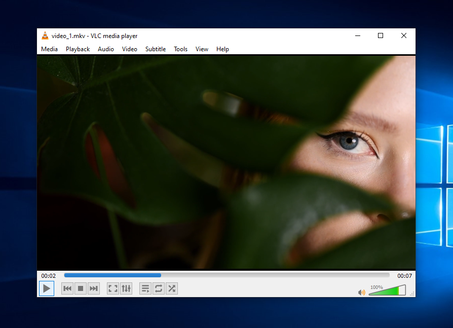Screen dimensions: 453x328
Task: Open the View menu
Action: (x=202, y=49)
